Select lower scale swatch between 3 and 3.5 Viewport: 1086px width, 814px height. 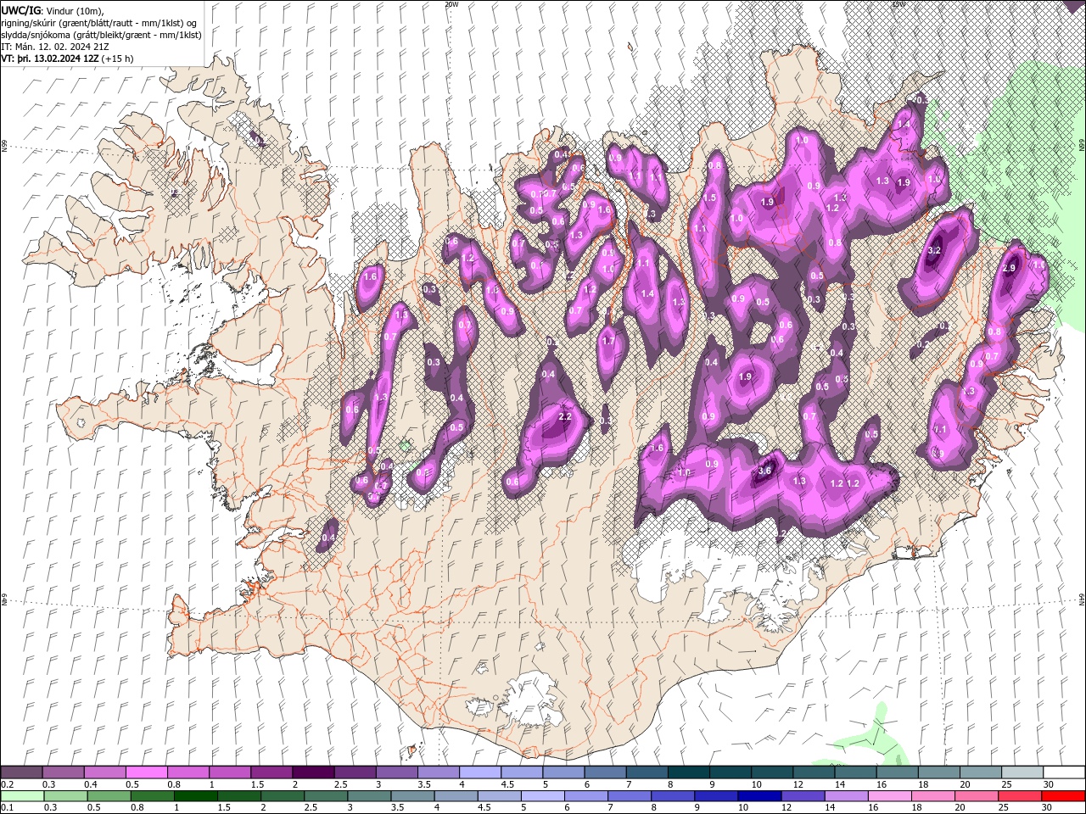[x=368, y=796]
